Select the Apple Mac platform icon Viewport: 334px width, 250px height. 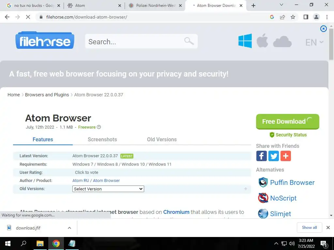pyautogui.click(x=262, y=40)
